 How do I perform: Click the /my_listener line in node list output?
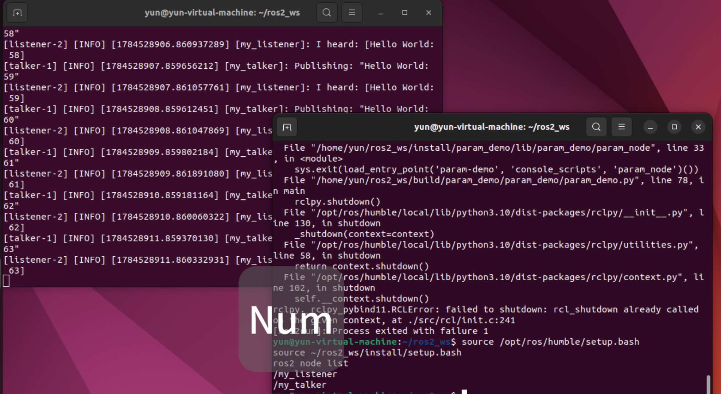click(305, 374)
